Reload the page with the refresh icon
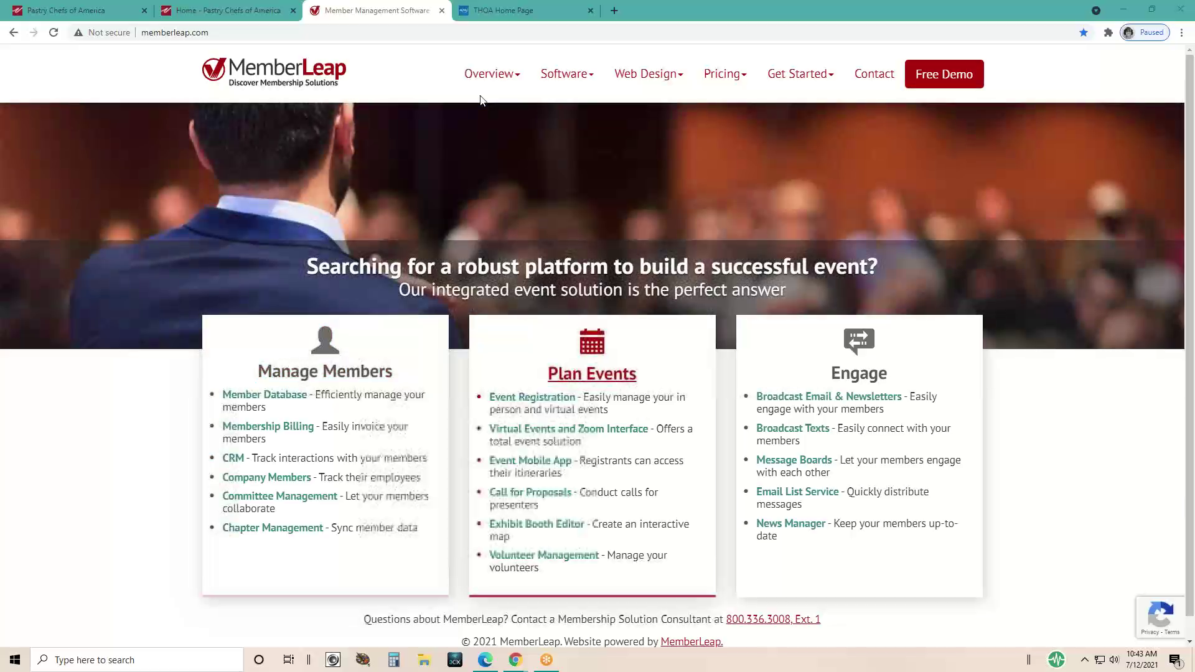Image resolution: width=1195 pixels, height=672 pixels. (54, 32)
